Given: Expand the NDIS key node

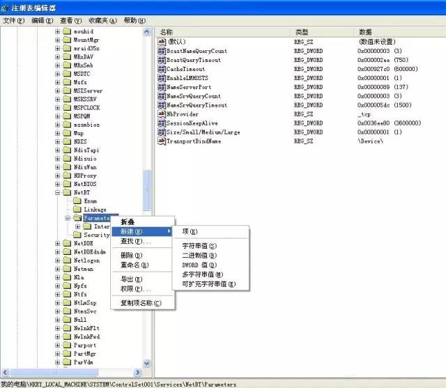Looking at the screenshot, I should point(58,141).
